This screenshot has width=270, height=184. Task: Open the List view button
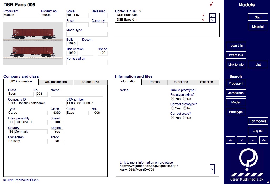tap(258, 65)
